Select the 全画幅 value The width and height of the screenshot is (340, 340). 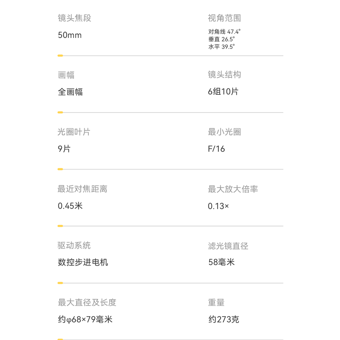(x=70, y=92)
